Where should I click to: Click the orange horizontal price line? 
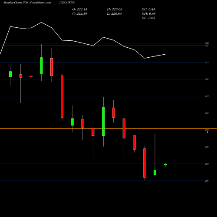(108, 128)
